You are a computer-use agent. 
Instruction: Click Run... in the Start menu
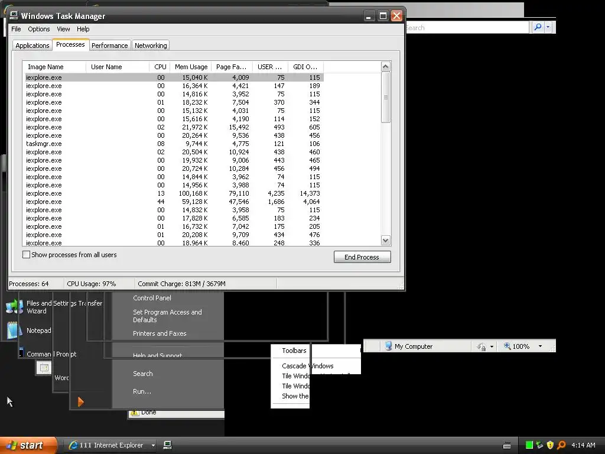pos(142,391)
